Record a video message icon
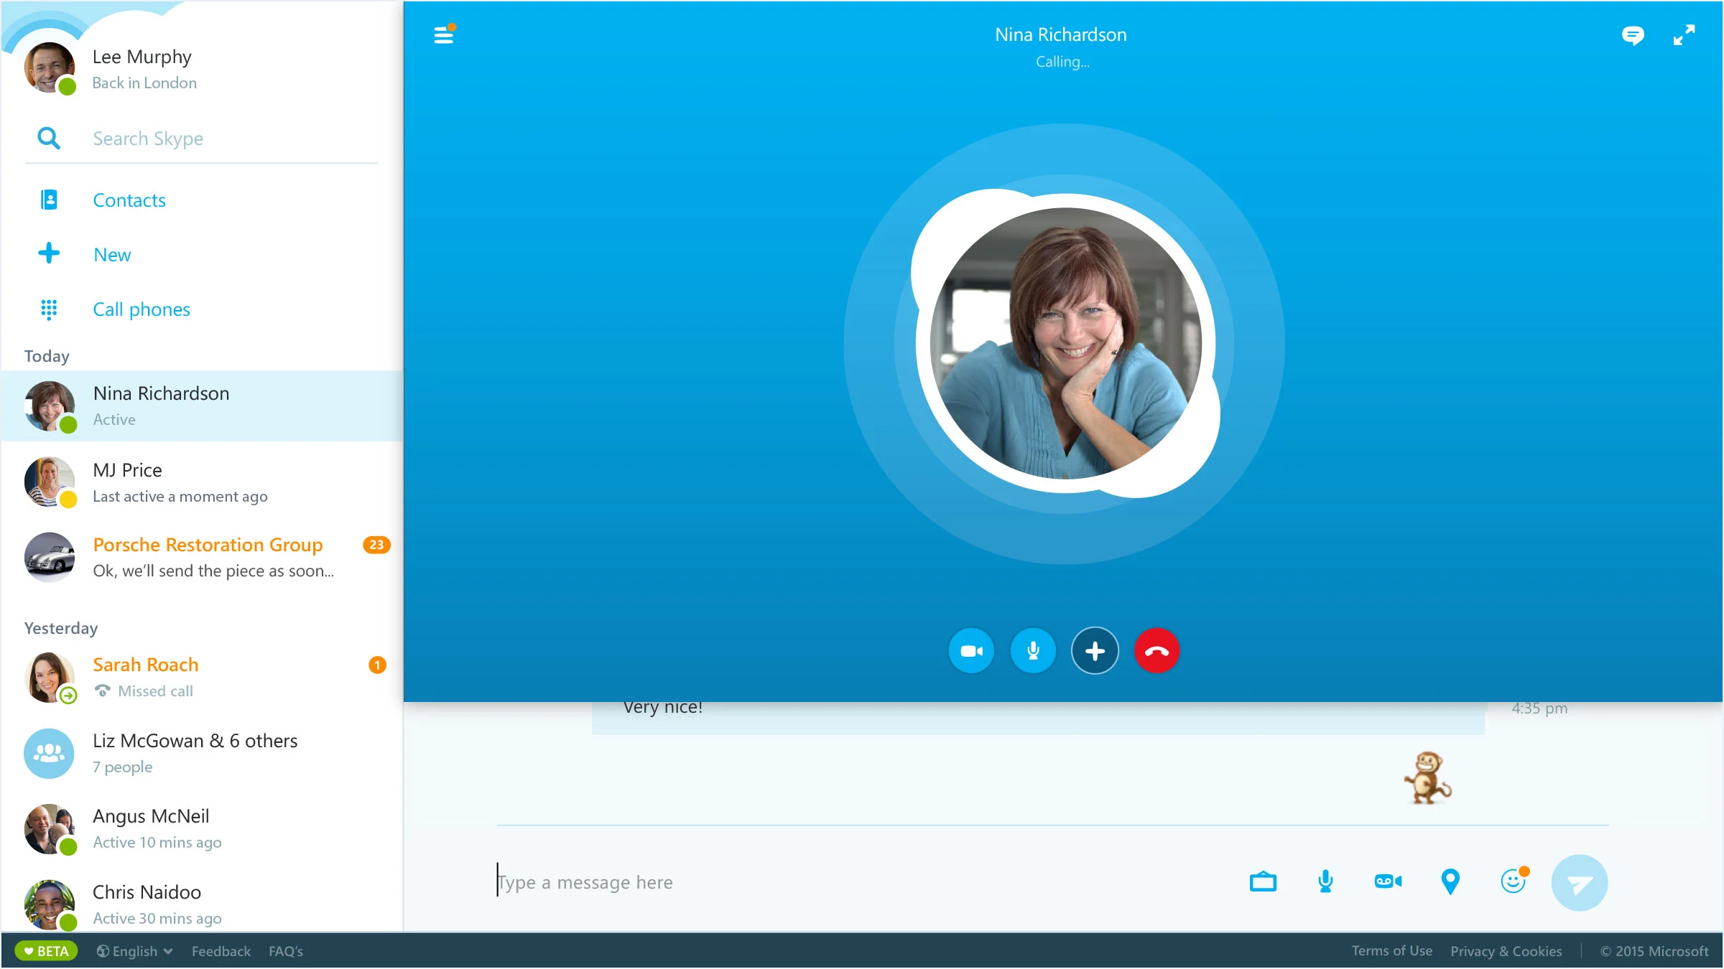 pos(1388,881)
